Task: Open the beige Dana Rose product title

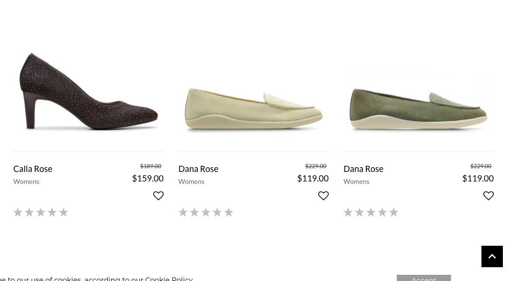Action: 198,169
